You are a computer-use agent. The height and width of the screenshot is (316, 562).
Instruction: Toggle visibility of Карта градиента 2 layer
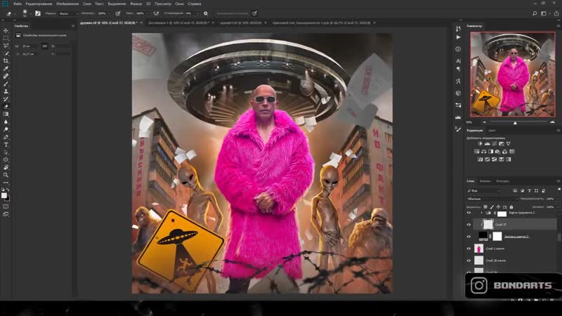(469, 213)
